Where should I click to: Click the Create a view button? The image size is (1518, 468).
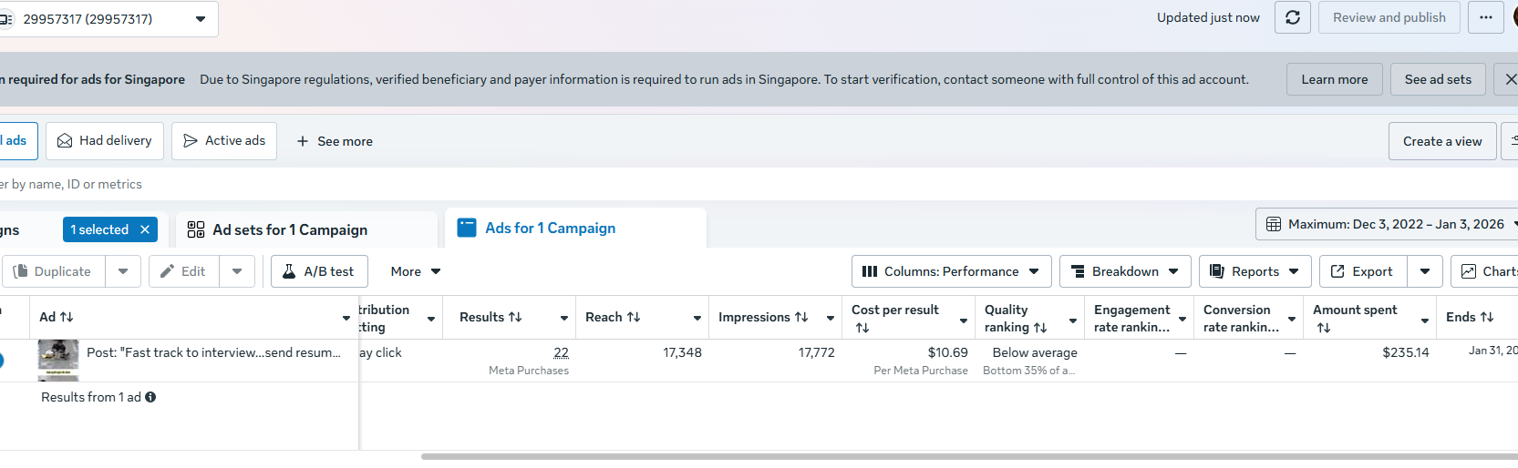pyautogui.click(x=1441, y=141)
